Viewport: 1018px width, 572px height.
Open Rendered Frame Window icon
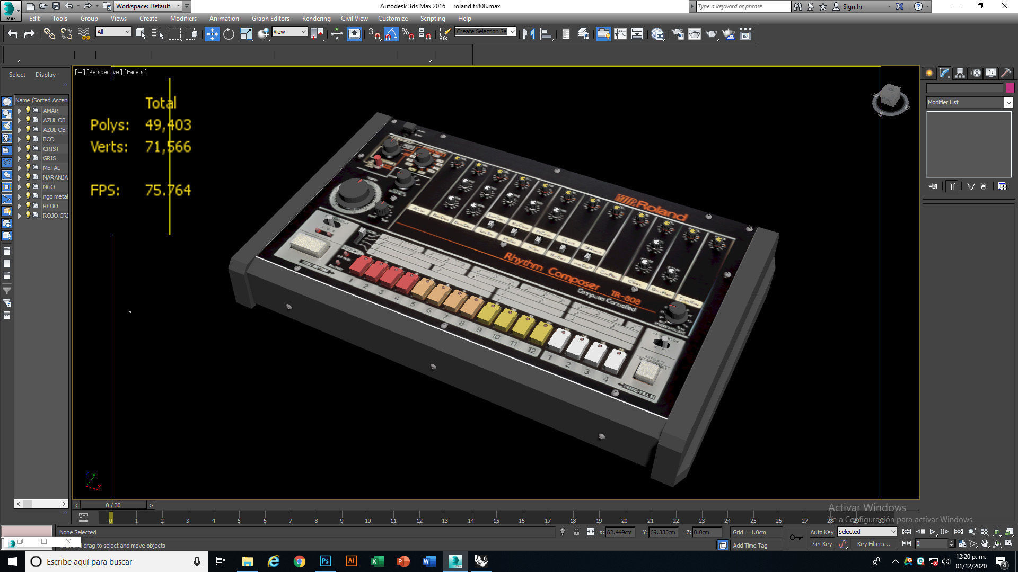click(x=695, y=34)
